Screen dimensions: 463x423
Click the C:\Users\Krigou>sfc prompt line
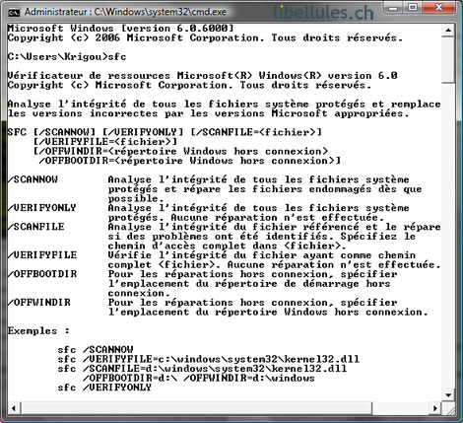(67, 57)
